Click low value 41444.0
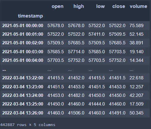This screenshot has height=129, width=151. 96,104
